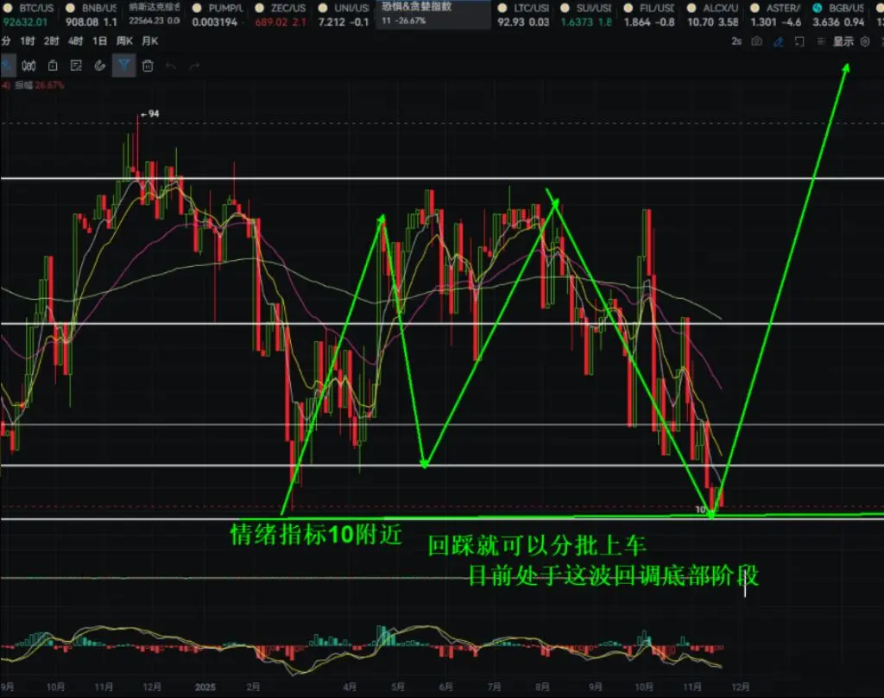Switch to 周K weekly candles
The image size is (884, 698).
(124, 41)
